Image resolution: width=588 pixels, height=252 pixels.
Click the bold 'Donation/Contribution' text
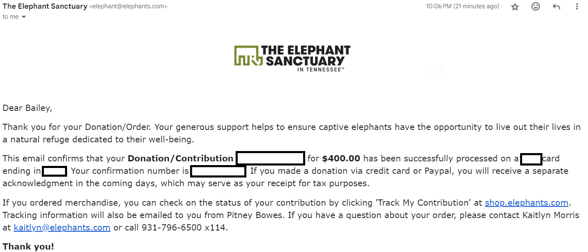(181, 158)
